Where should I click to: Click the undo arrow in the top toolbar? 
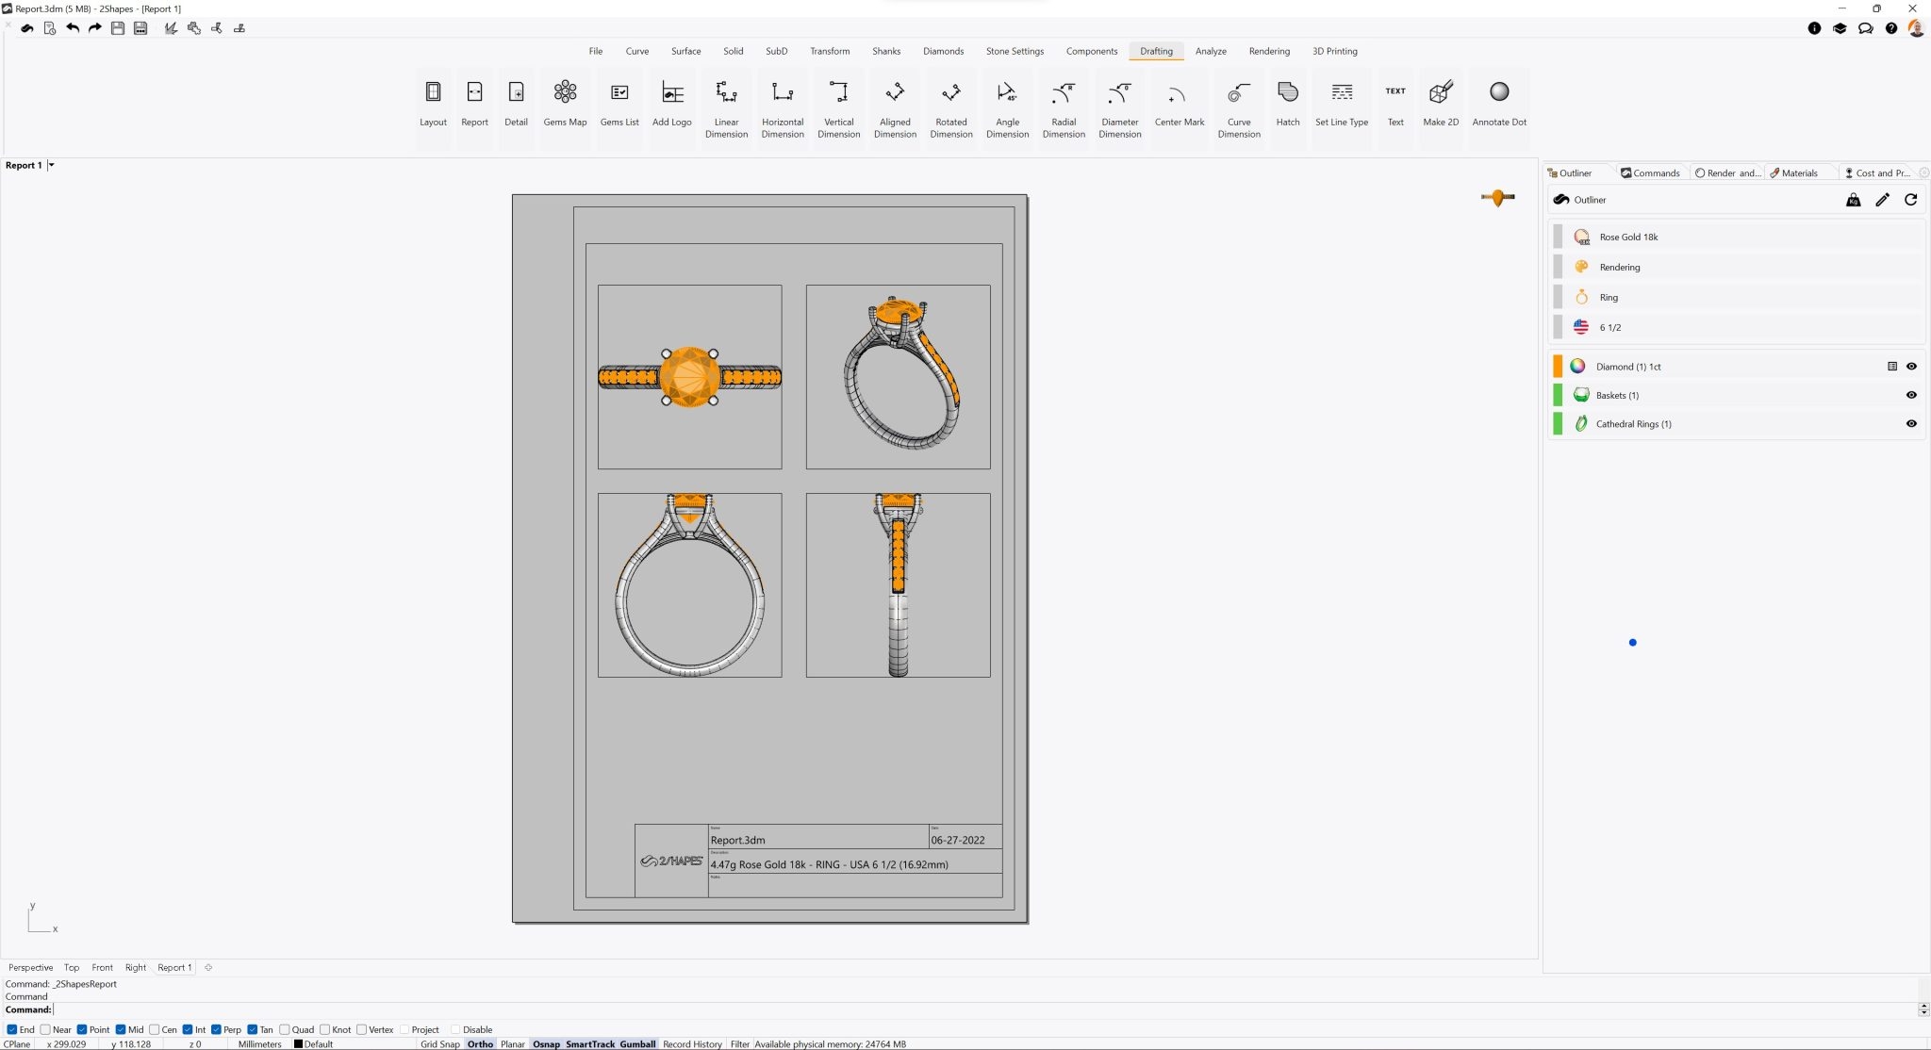click(x=73, y=28)
